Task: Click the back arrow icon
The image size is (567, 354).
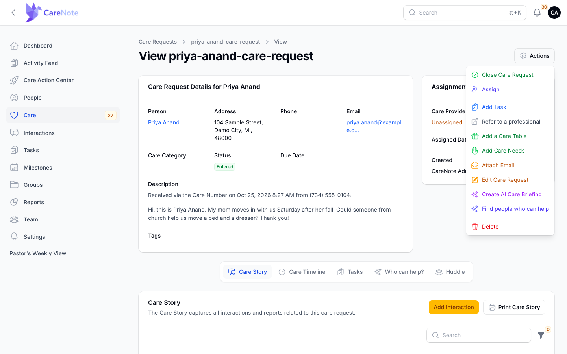Action: (13, 13)
